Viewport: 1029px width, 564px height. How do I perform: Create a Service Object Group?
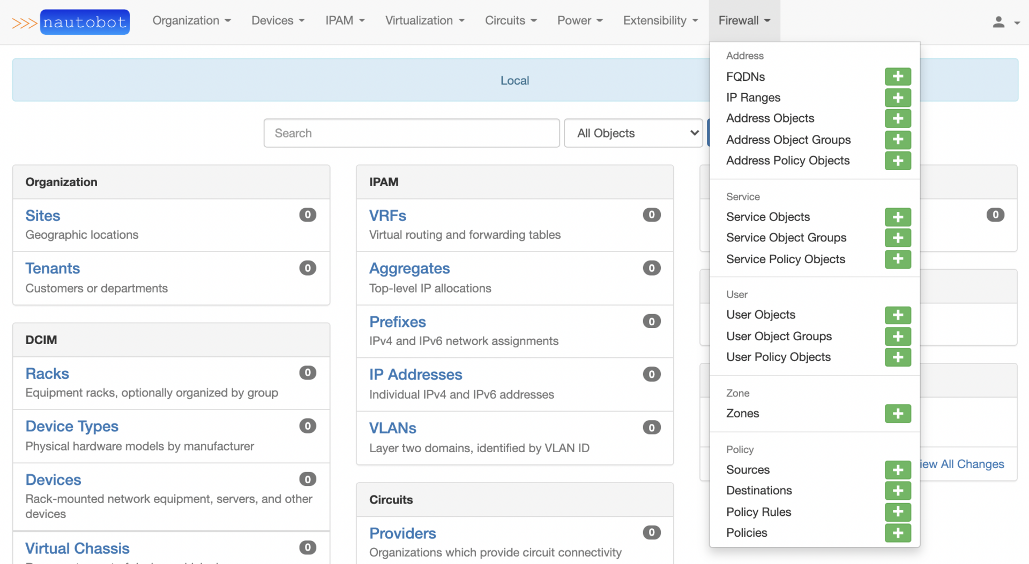[x=898, y=238]
